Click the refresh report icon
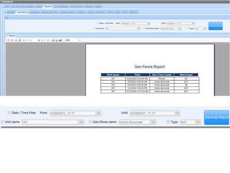This screenshot has height=173, width=230. (x=19, y=40)
